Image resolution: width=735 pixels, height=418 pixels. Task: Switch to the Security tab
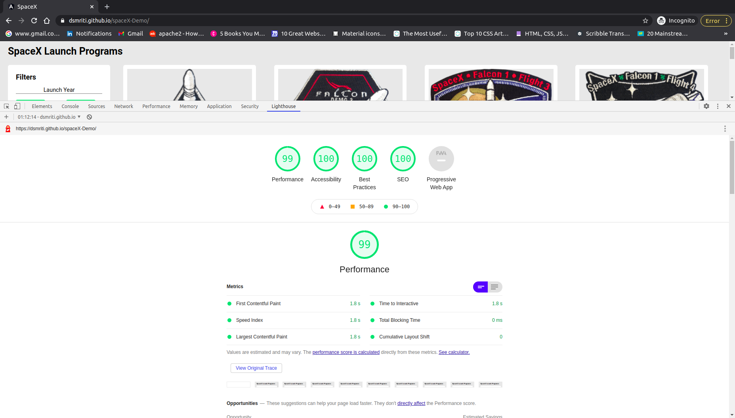coord(250,106)
